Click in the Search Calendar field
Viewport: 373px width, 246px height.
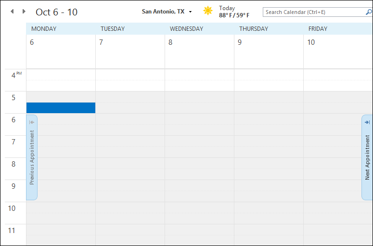point(313,12)
